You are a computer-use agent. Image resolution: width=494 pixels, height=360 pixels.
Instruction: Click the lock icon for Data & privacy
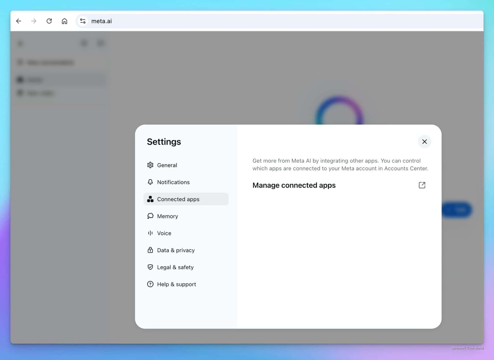(150, 250)
